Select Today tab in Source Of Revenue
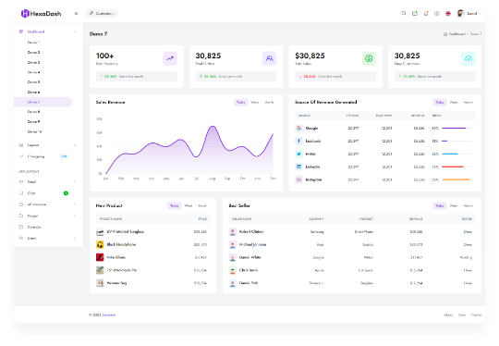 (440, 103)
